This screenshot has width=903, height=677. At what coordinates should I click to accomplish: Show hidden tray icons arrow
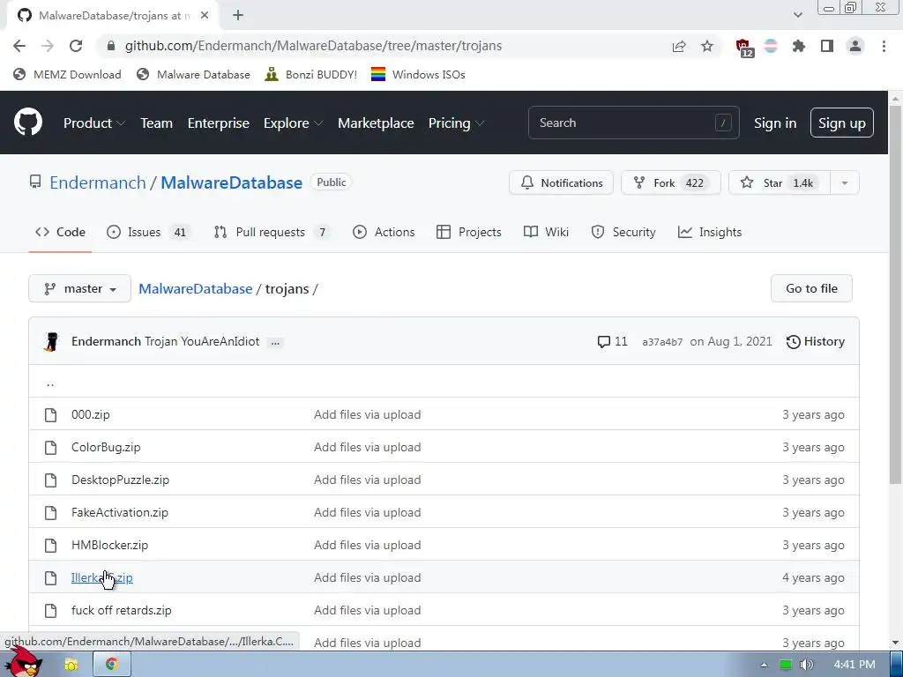tap(764, 665)
